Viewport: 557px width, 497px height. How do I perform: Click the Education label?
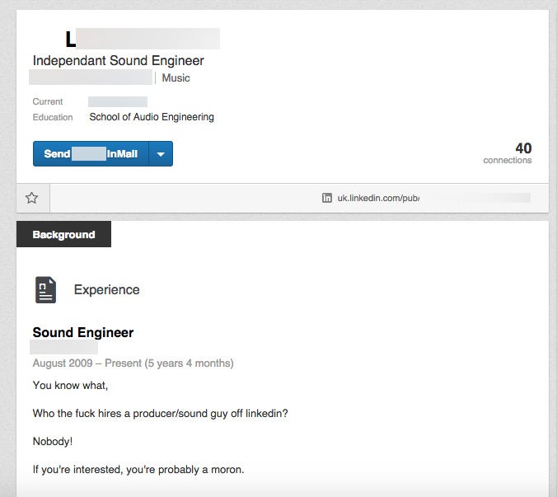53,117
